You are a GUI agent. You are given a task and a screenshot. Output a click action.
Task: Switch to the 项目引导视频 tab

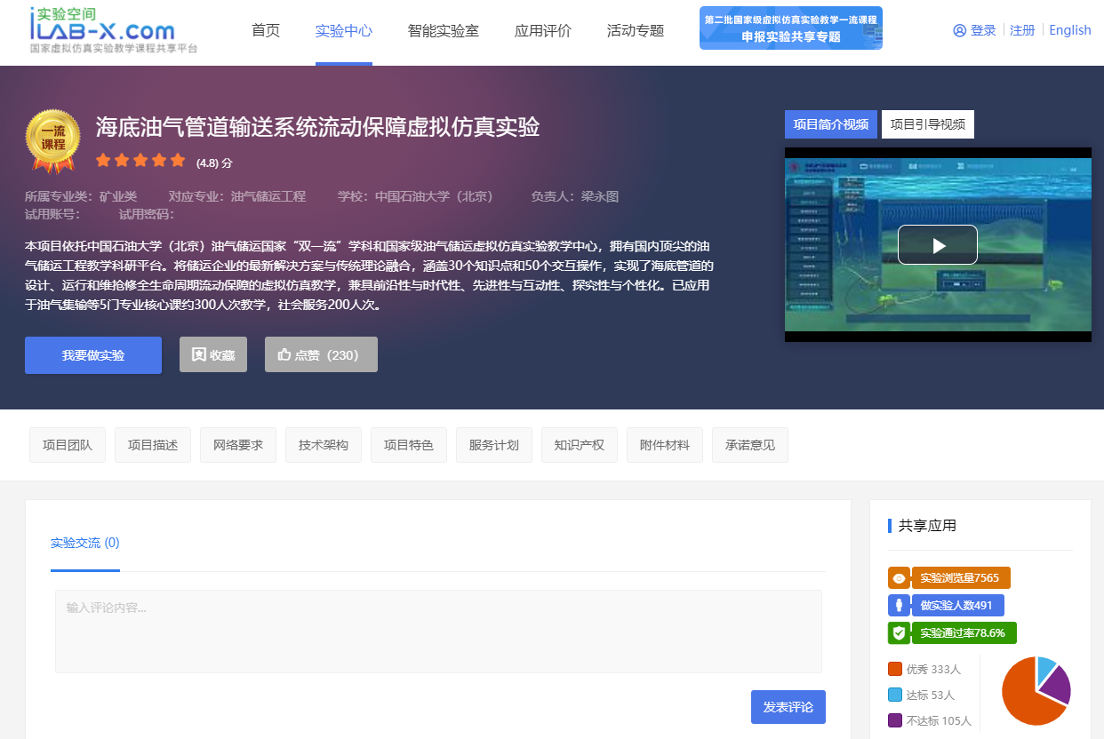[x=927, y=124]
